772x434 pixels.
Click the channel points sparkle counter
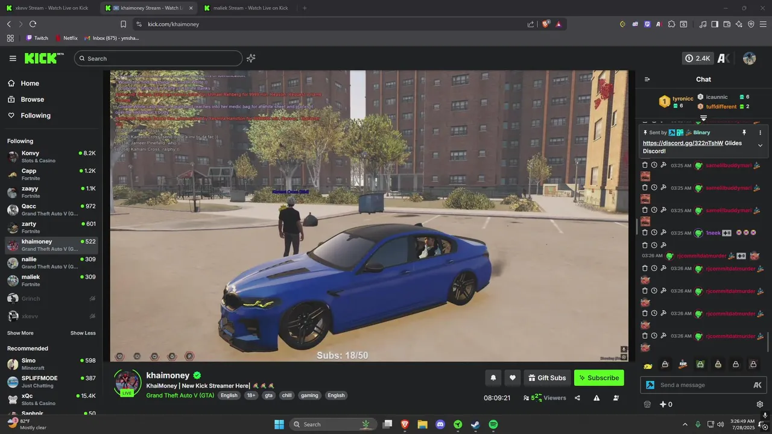(666, 404)
